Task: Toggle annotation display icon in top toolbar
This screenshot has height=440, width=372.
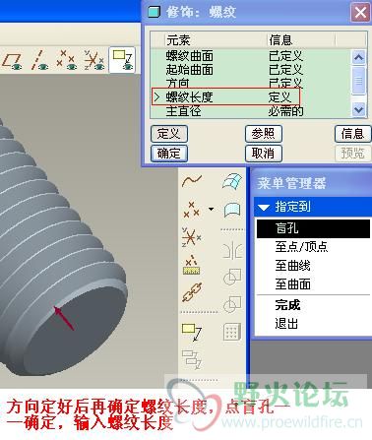Action: (122, 60)
